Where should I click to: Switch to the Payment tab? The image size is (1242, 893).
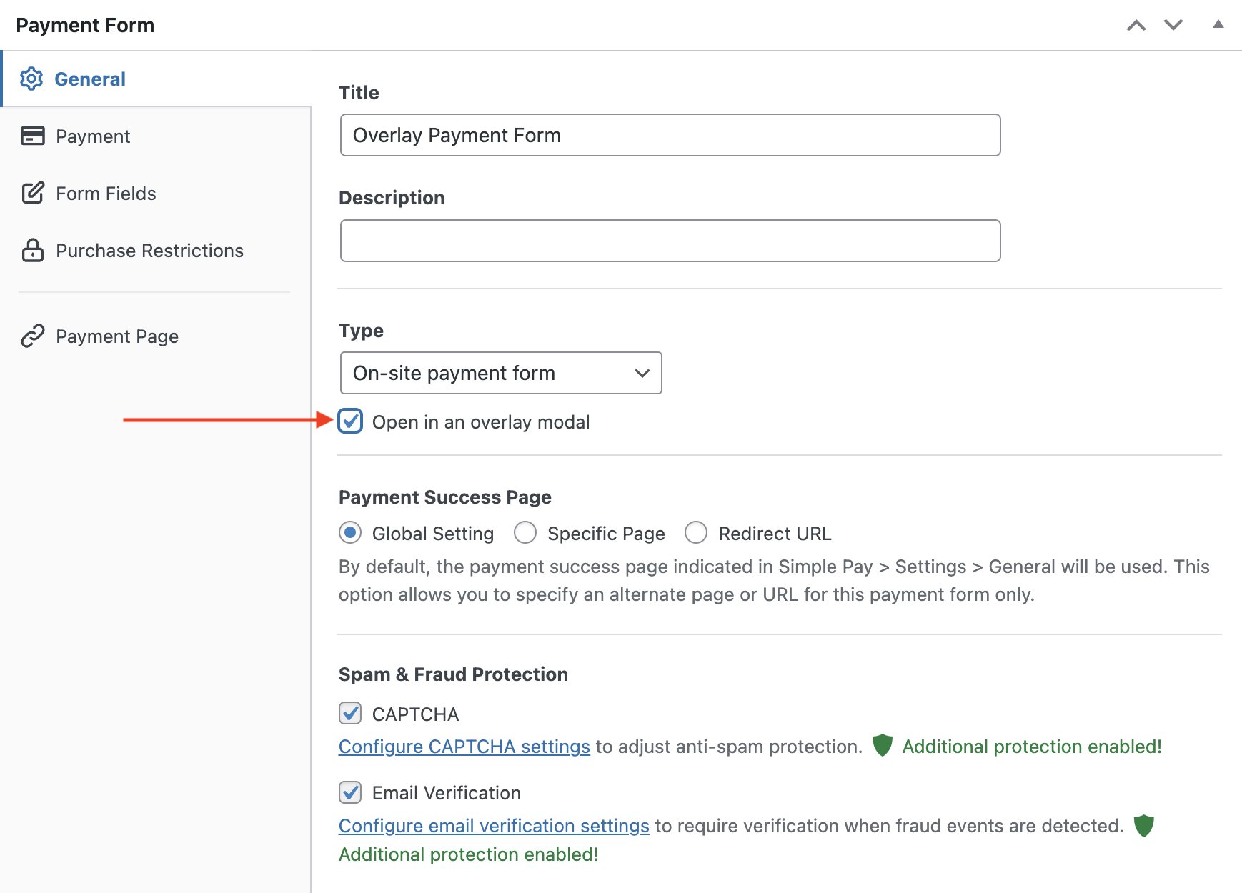click(x=93, y=136)
